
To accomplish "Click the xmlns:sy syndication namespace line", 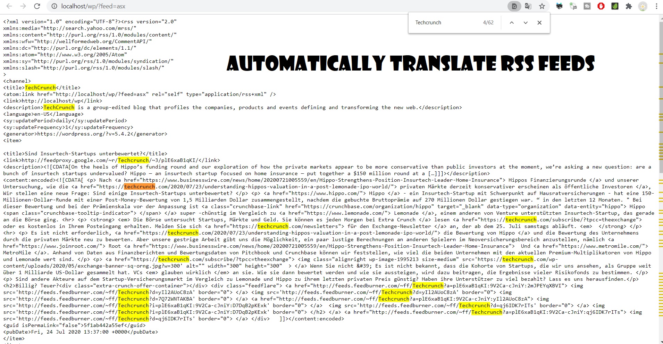I will coord(89,61).
